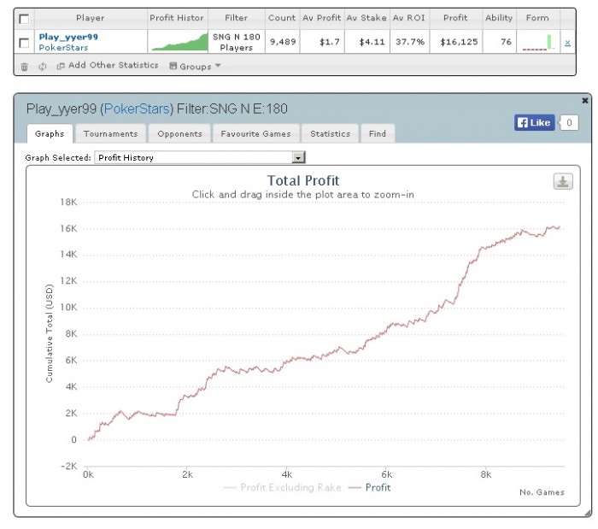This screenshot has height=529, width=598.
Task: Open the Favourite Games tab
Action: tap(255, 134)
